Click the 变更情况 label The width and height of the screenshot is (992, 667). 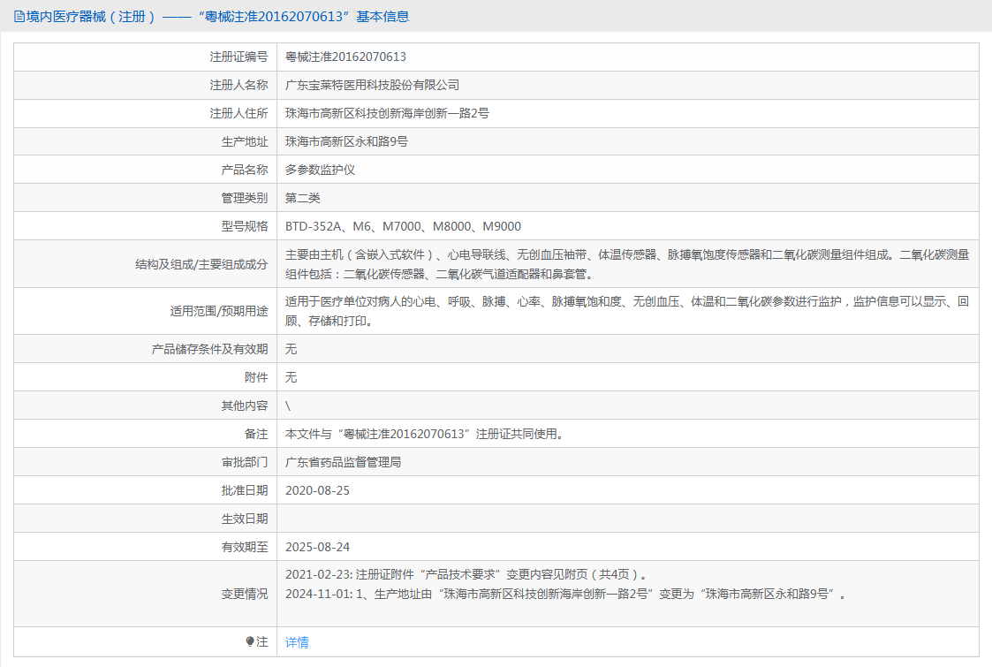point(245,595)
